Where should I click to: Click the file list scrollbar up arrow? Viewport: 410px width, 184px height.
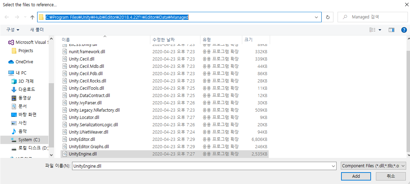408,38
